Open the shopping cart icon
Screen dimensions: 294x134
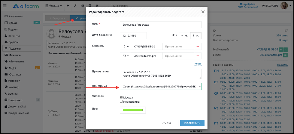pos(97,6)
